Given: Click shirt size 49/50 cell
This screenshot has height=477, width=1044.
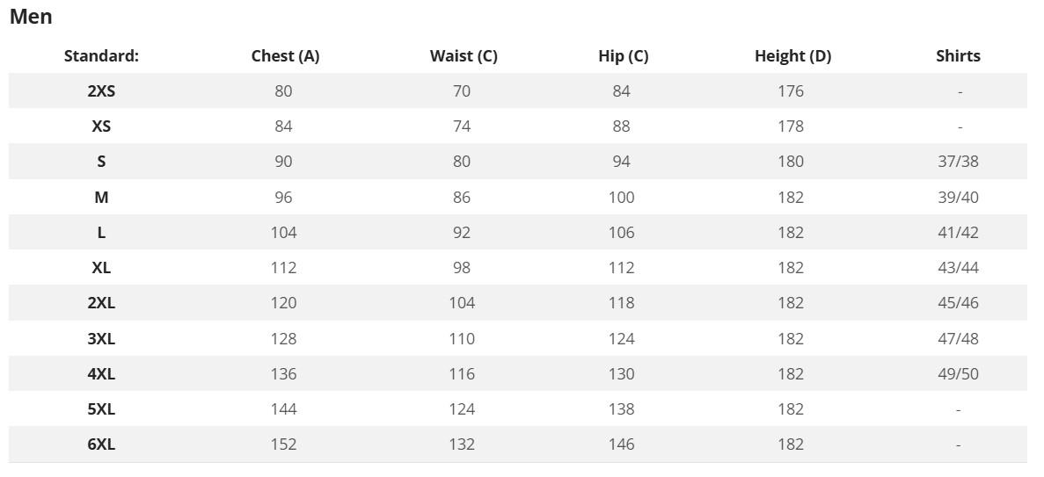Looking at the screenshot, I should coord(958,374).
